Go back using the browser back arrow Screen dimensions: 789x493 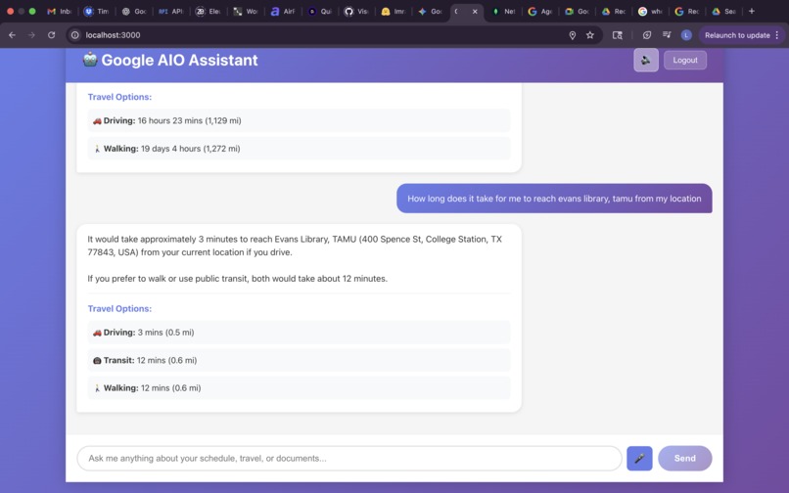[12, 35]
